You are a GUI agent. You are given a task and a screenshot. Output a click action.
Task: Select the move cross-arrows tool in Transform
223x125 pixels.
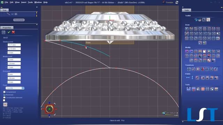coord(189,69)
